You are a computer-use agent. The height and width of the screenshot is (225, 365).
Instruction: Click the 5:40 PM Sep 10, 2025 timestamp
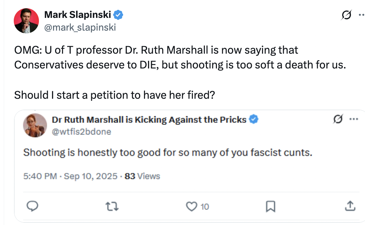[70, 176]
